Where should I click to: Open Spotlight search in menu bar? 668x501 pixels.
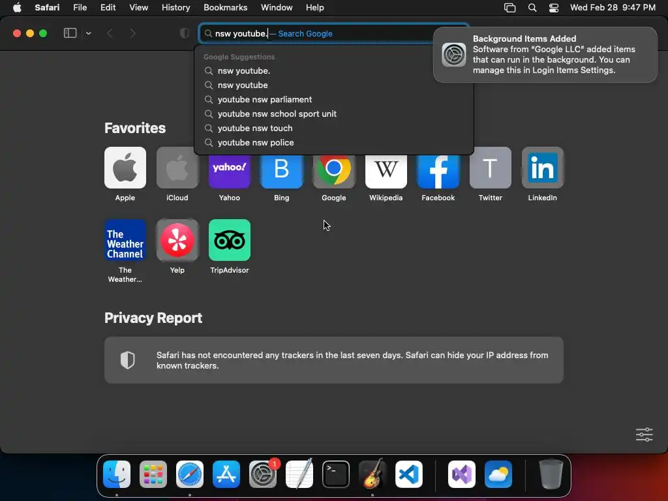(532, 8)
